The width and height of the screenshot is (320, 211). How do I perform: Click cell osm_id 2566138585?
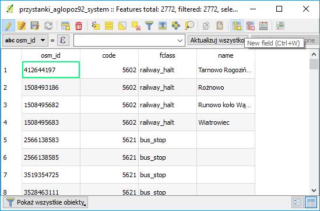(x=51, y=157)
